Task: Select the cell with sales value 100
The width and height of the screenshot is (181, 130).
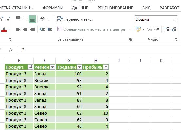Action: [x=69, y=74]
